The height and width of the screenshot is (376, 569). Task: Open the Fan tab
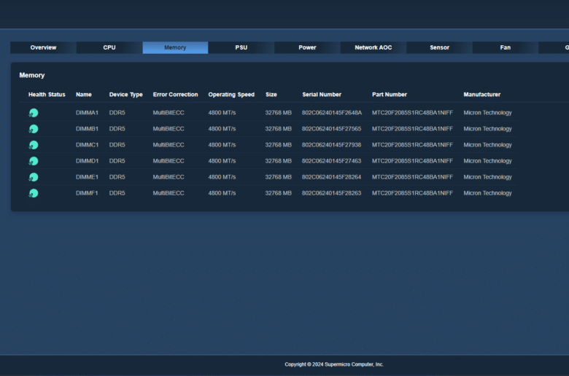coord(506,47)
